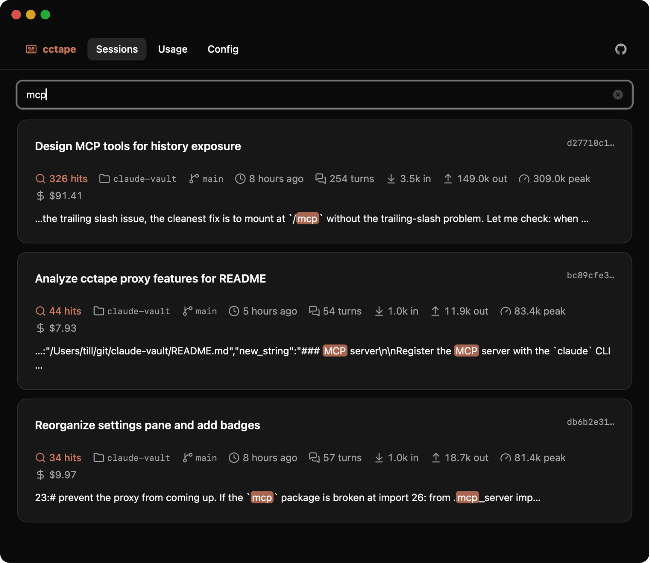Open the Usage tab

pyautogui.click(x=173, y=49)
